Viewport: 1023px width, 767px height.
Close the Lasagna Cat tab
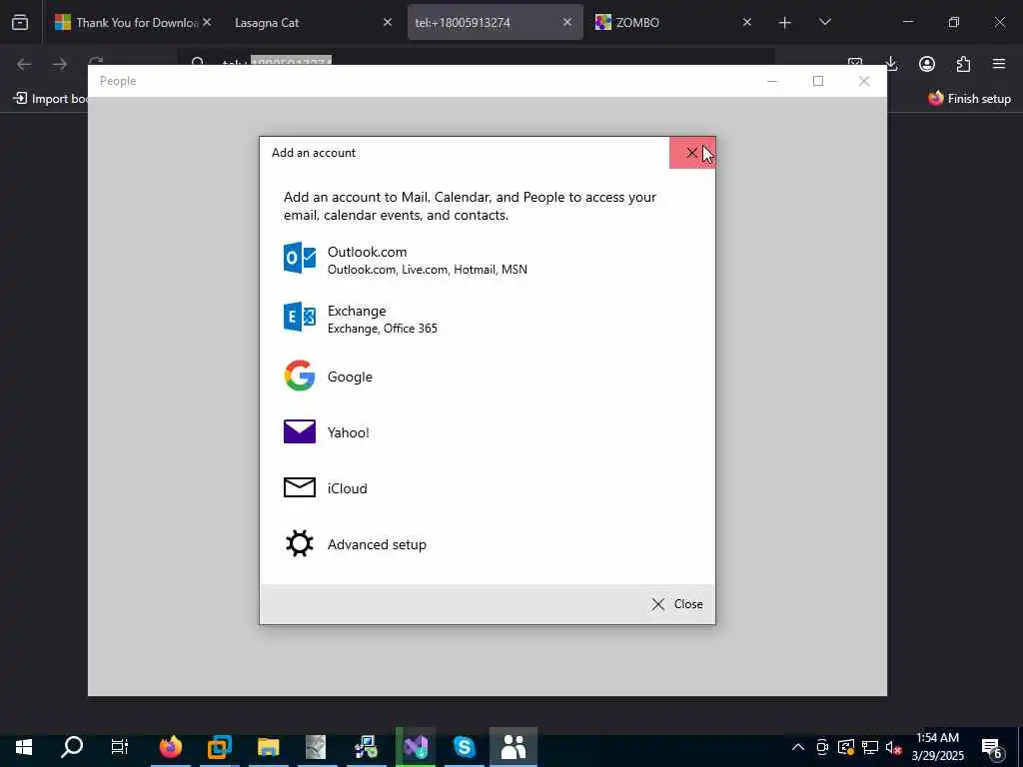click(388, 22)
